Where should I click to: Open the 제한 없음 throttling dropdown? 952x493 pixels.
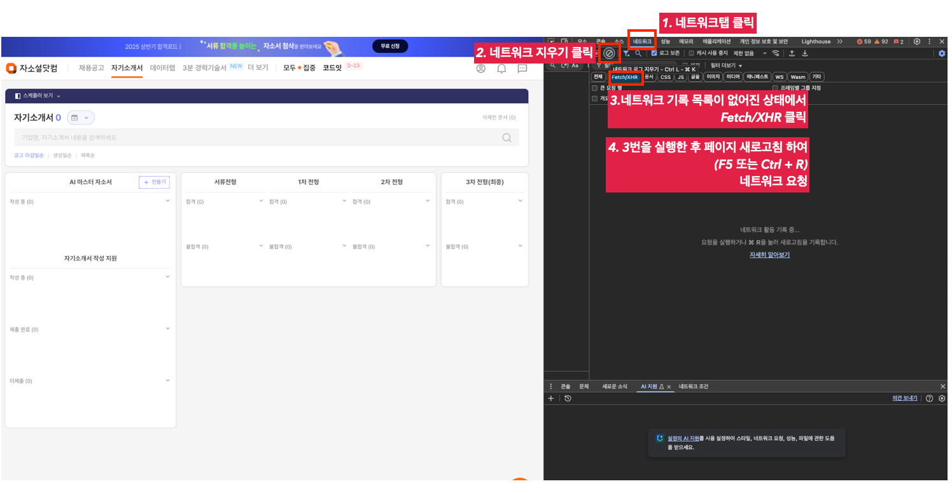(x=750, y=53)
